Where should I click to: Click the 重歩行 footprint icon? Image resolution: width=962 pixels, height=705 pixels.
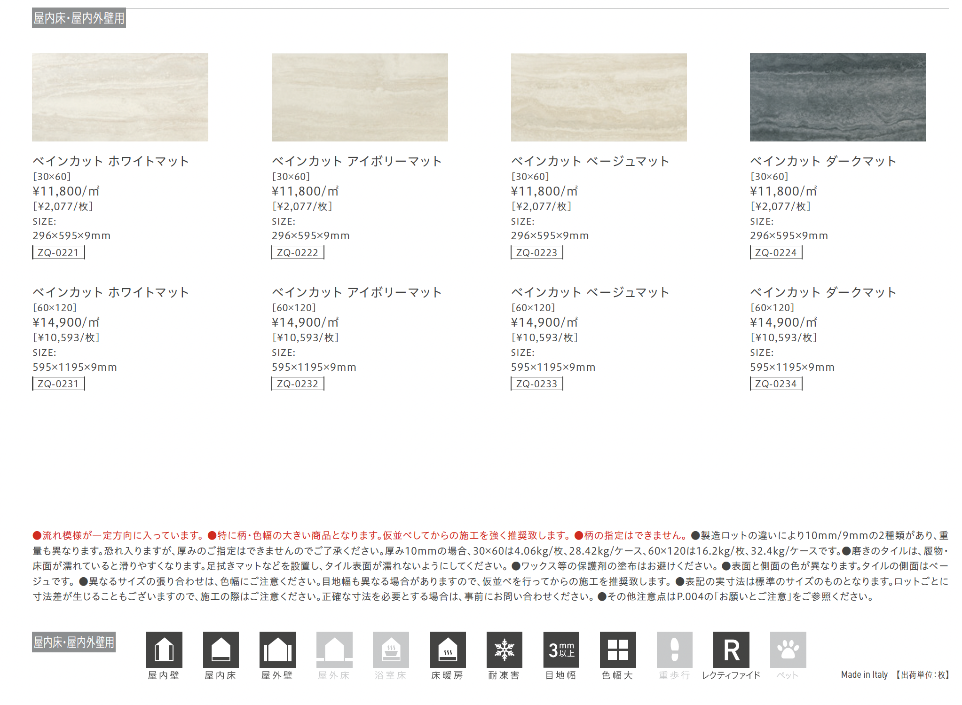[x=674, y=649]
